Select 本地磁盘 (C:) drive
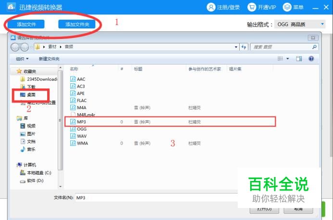The height and width of the screenshot is (220, 333). (x=36, y=173)
